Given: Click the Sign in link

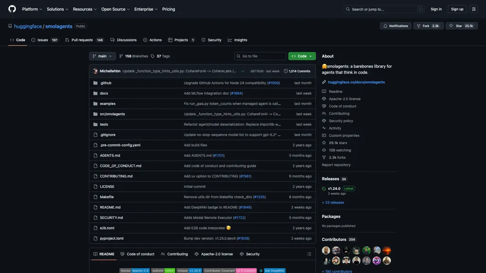Looking at the screenshot, I should pyautogui.click(x=436, y=9).
